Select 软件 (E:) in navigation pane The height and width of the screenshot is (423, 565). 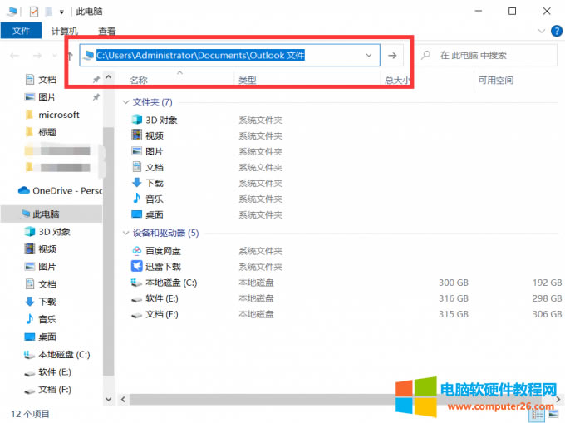coord(54,372)
